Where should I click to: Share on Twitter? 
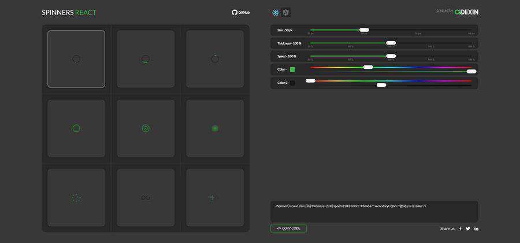pyautogui.click(x=468, y=229)
